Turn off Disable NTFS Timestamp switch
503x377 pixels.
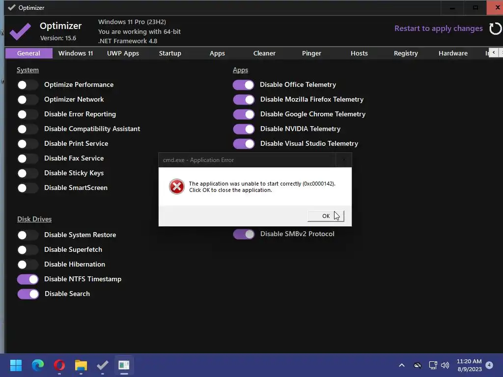click(x=28, y=279)
